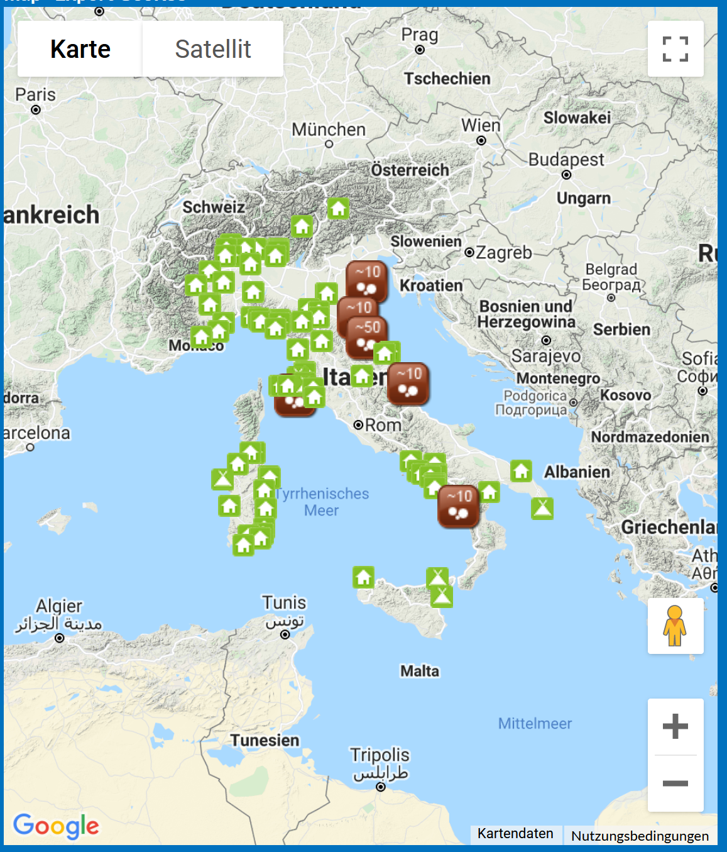This screenshot has height=852, width=727.
Task: Switch to Karte map view
Action: click(x=80, y=49)
